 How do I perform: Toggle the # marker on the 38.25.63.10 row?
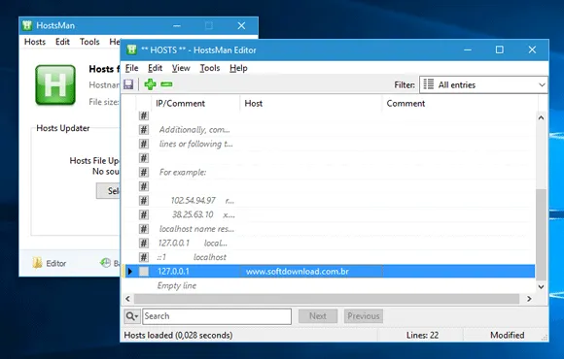(x=144, y=214)
